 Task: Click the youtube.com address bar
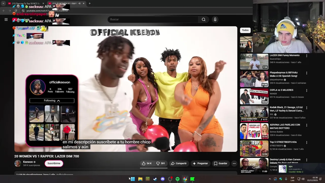pos(47,11)
